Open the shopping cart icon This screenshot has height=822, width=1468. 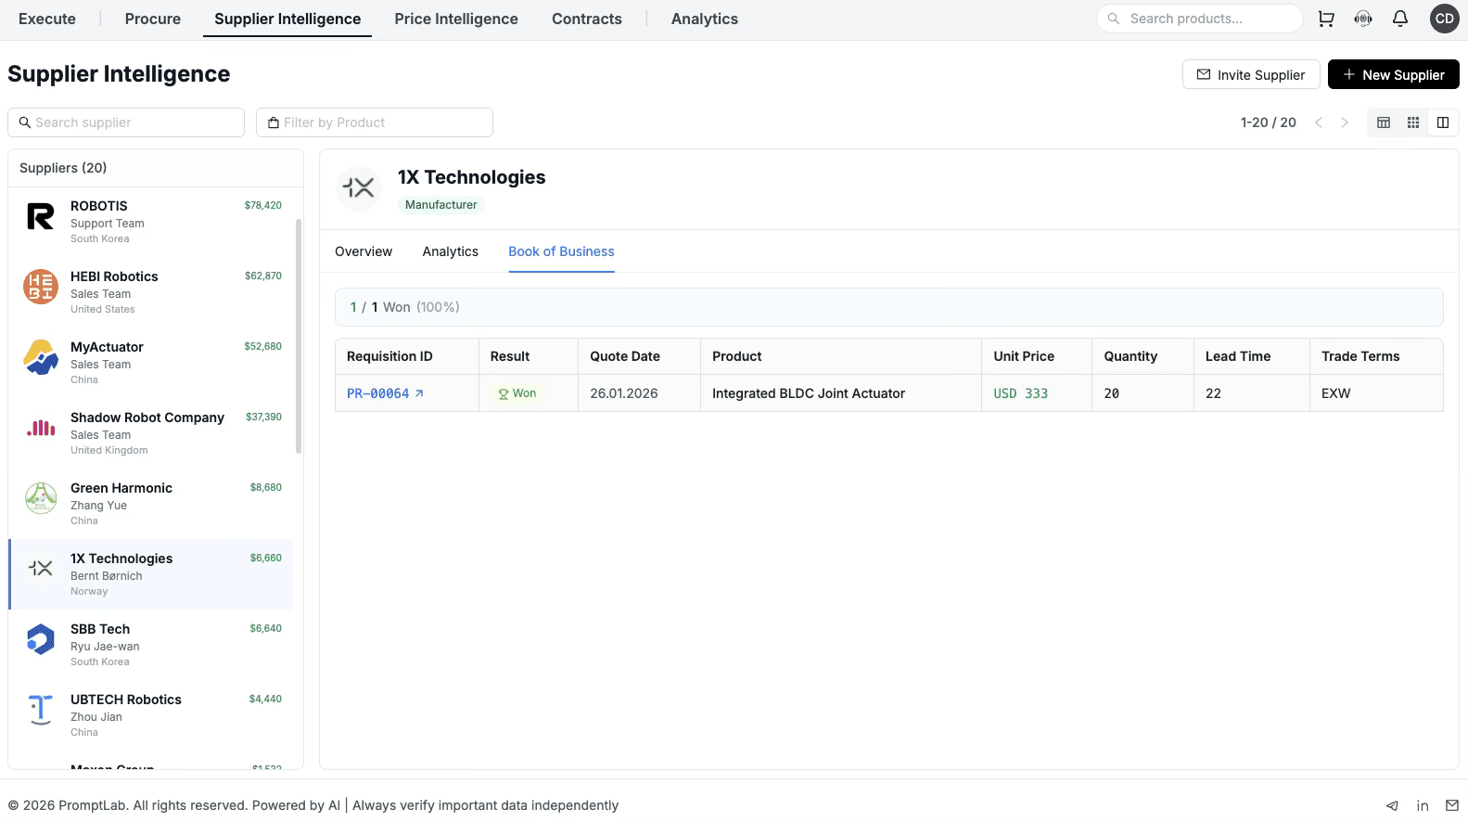pos(1326,19)
